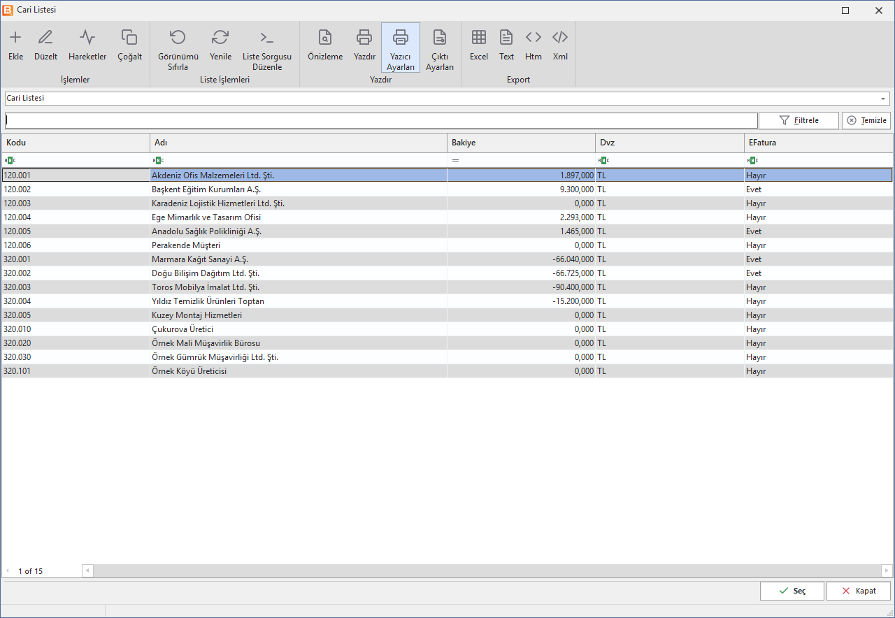Sort by the Kodu column header

(76, 143)
